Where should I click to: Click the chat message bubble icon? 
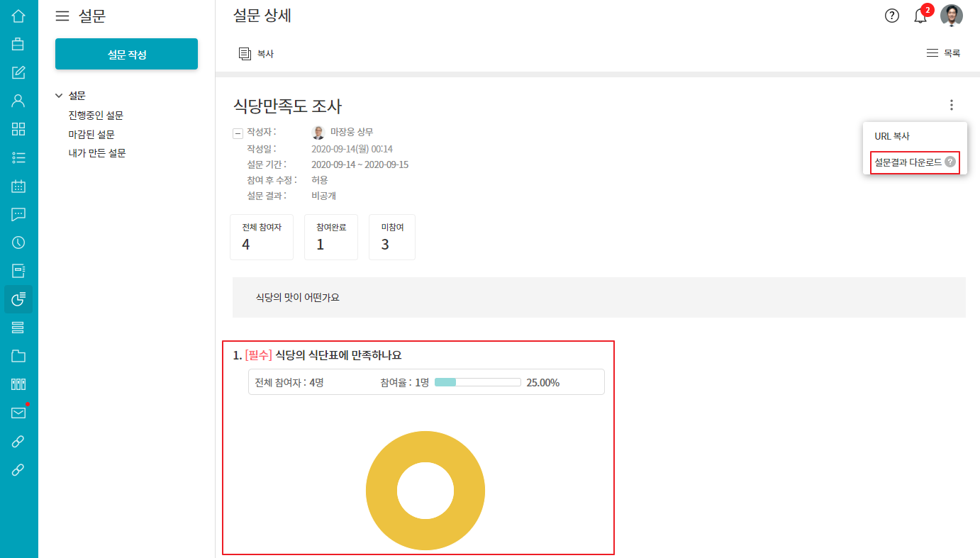(18, 214)
